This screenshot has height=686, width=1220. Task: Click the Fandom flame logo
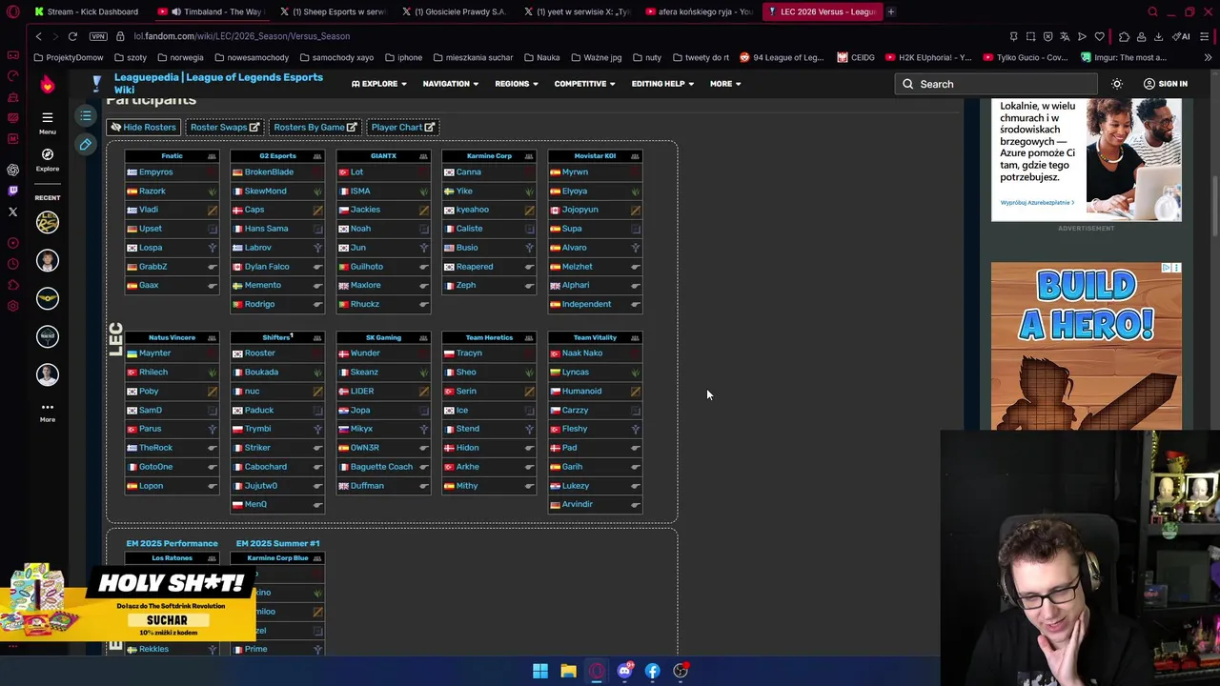(x=47, y=85)
